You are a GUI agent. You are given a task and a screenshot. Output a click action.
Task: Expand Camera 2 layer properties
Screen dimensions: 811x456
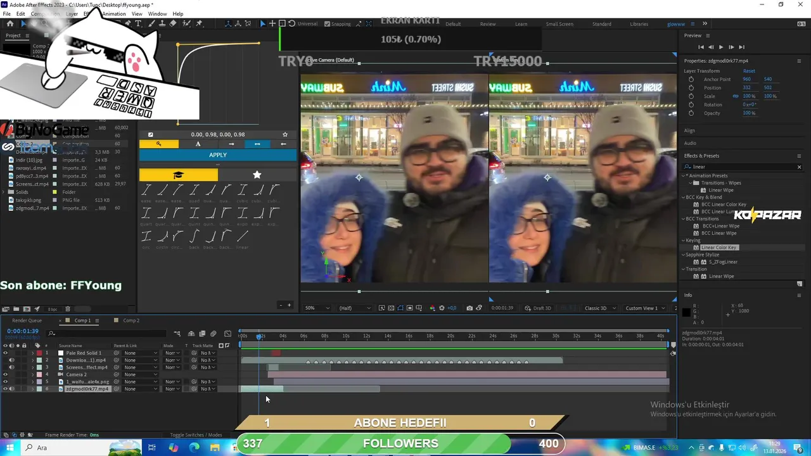32,374
